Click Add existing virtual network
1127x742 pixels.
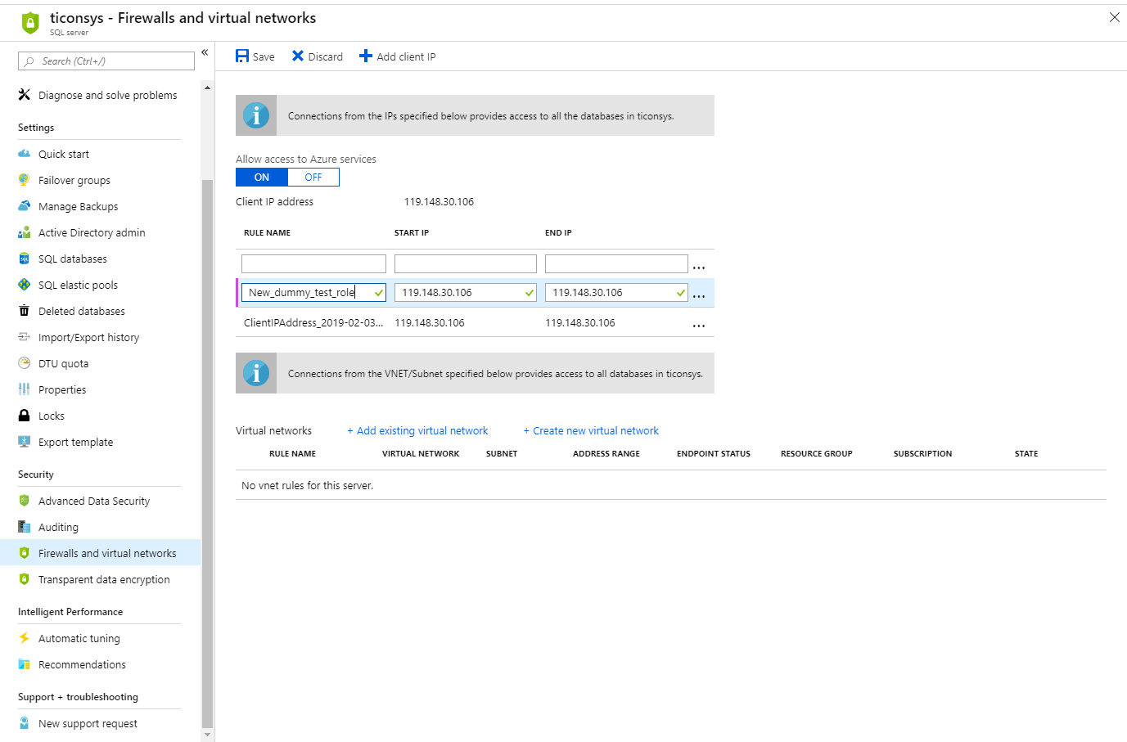point(417,430)
